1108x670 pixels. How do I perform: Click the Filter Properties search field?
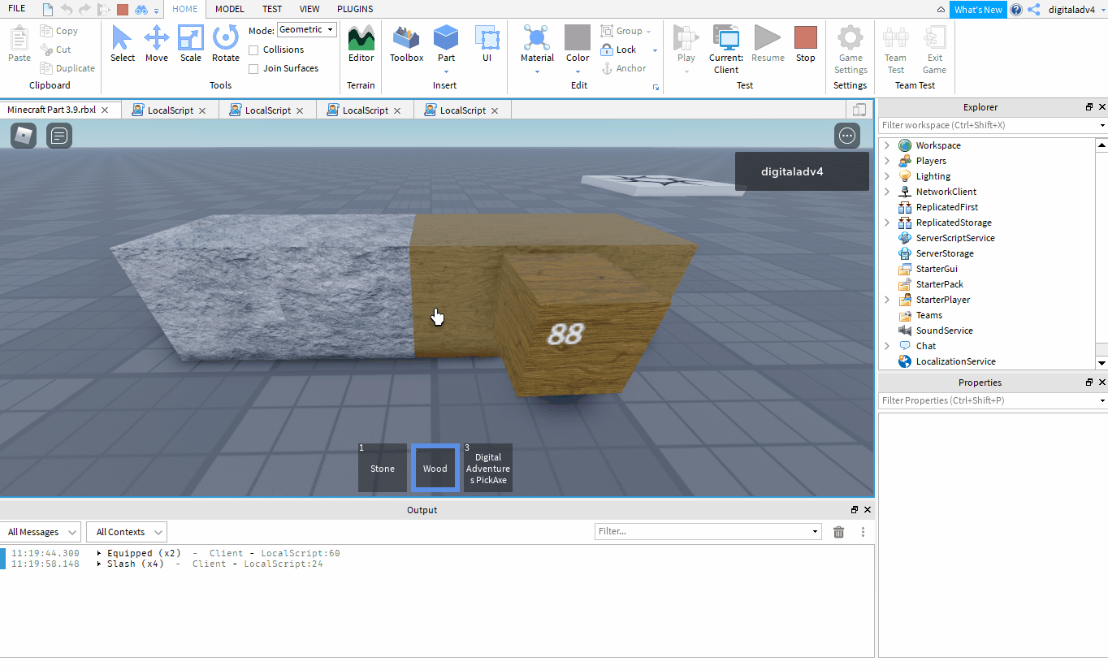pyautogui.click(x=993, y=400)
